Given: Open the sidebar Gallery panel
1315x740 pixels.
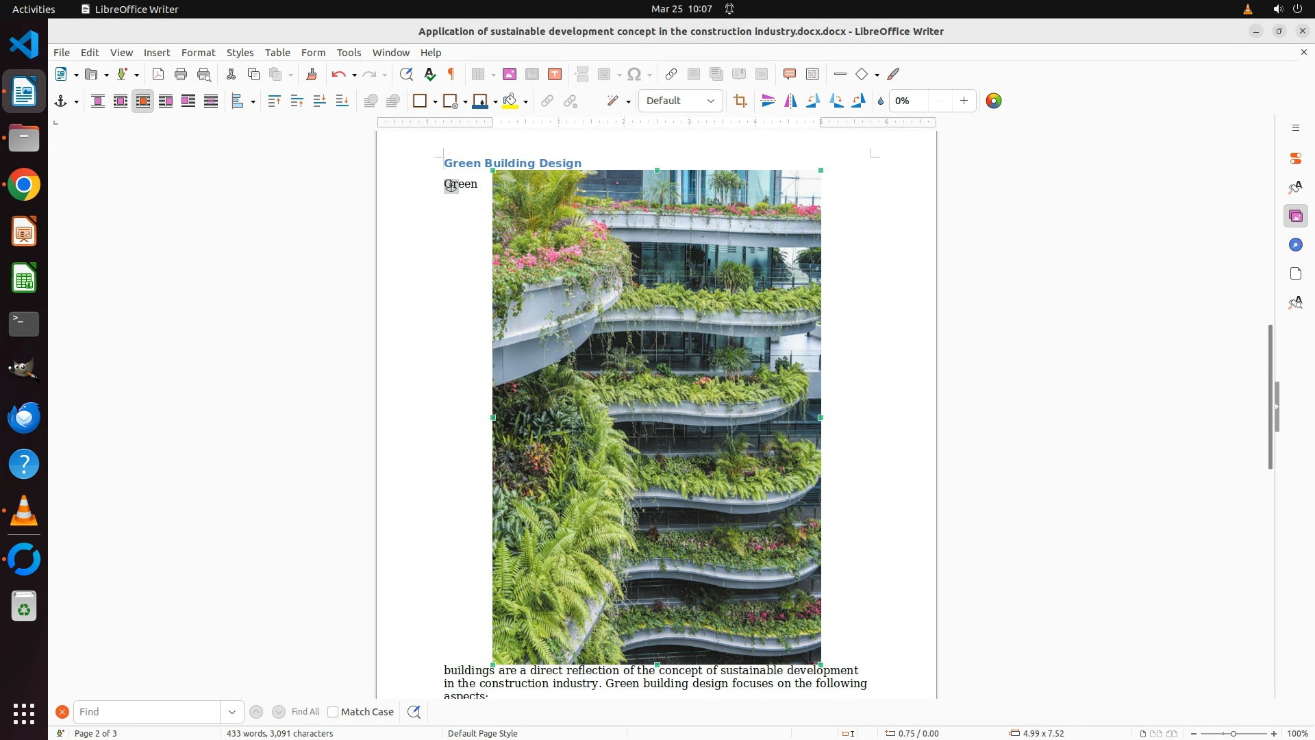Looking at the screenshot, I should click(x=1295, y=217).
